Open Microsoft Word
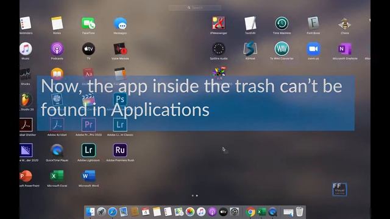 (88, 176)
